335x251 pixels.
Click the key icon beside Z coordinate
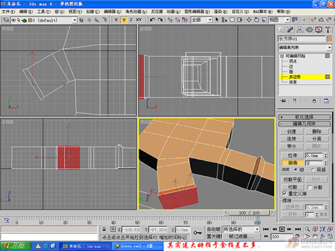point(198,233)
